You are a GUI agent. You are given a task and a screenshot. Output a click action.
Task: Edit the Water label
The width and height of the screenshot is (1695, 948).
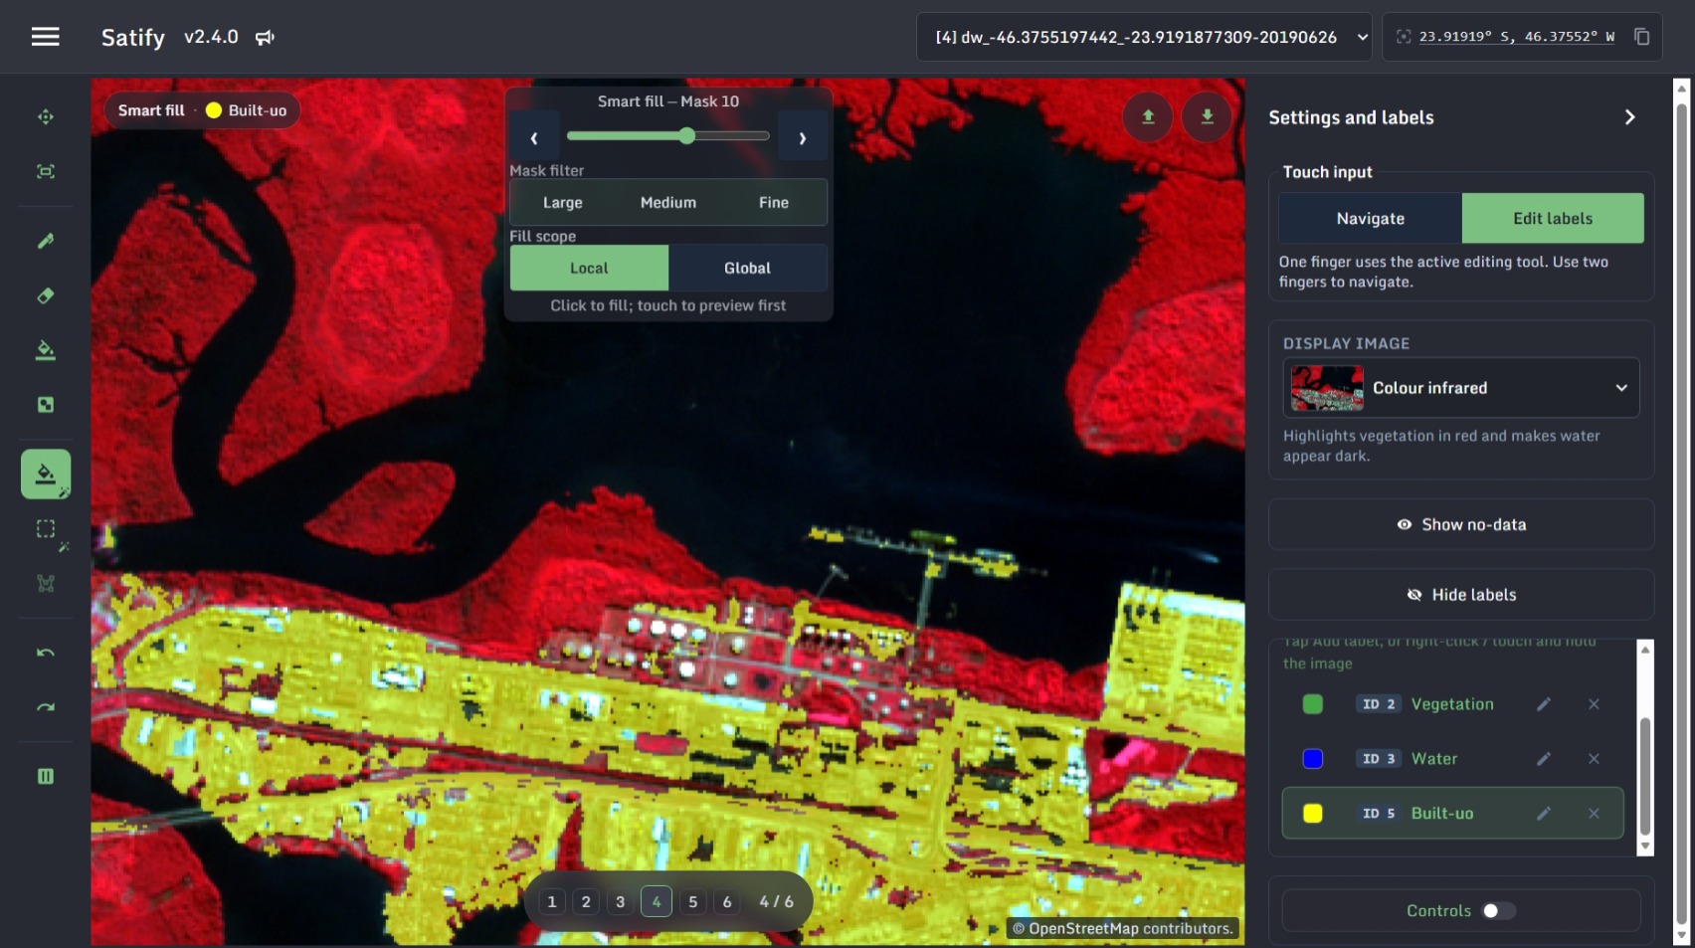(x=1543, y=759)
